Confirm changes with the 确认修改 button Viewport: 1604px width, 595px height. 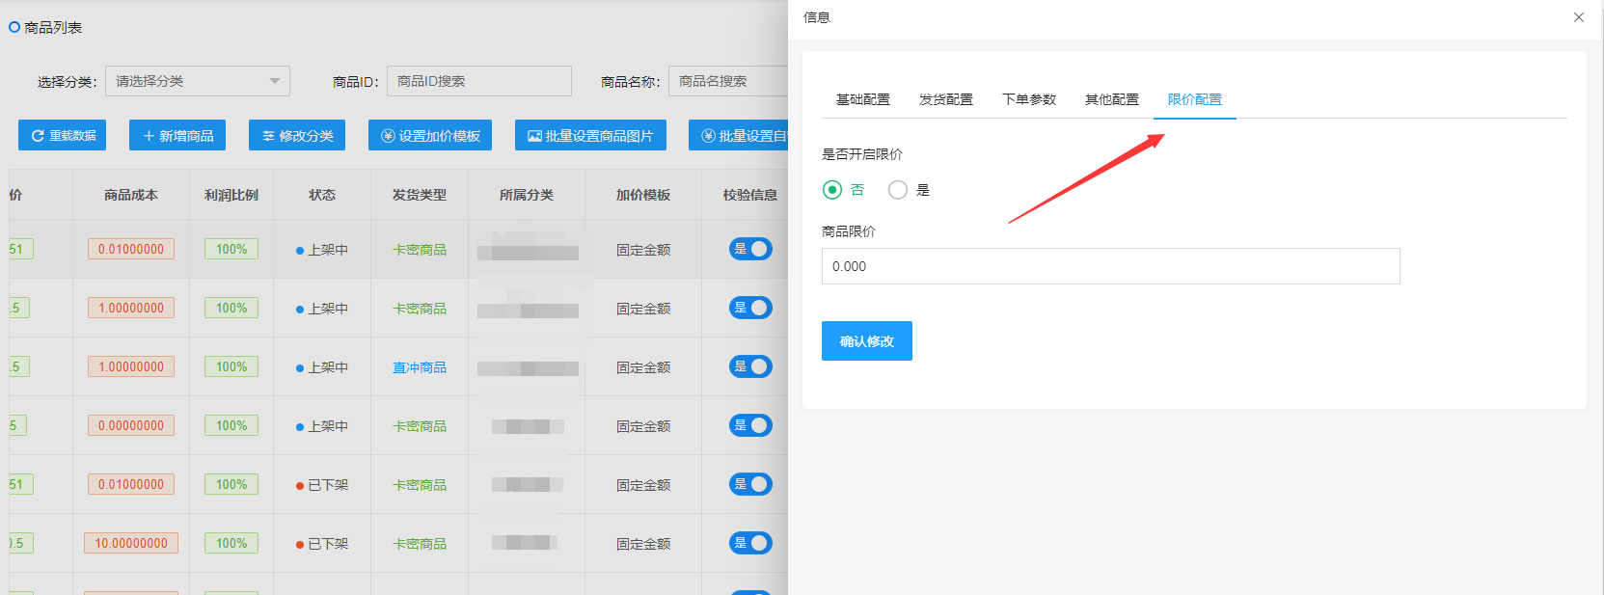coord(867,341)
